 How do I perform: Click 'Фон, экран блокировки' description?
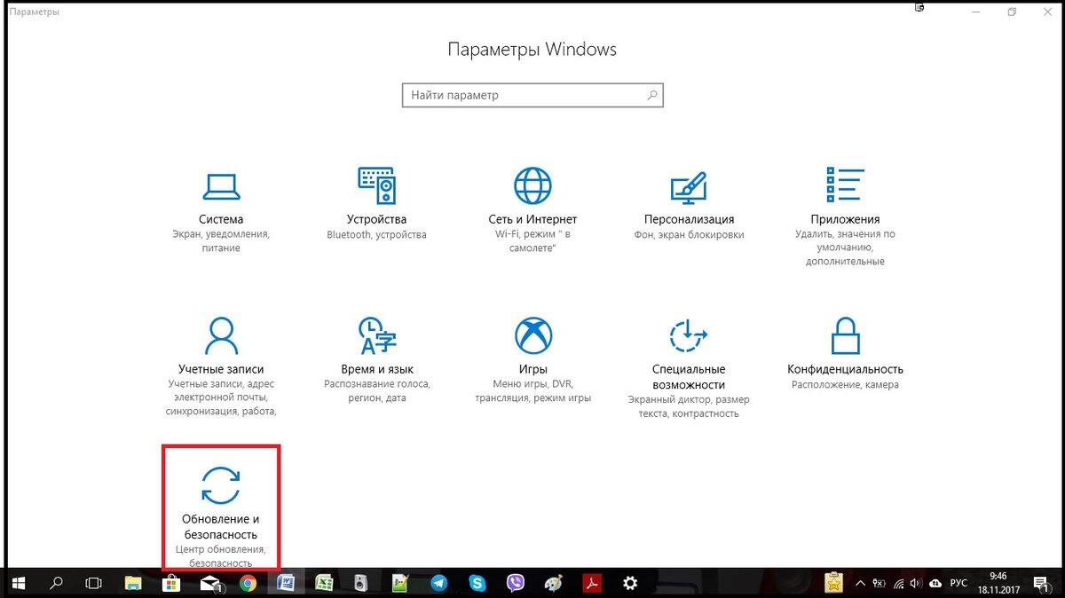point(689,235)
